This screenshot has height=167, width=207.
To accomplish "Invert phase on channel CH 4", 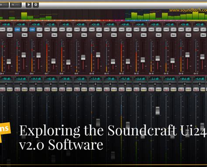I will point(10,30).
